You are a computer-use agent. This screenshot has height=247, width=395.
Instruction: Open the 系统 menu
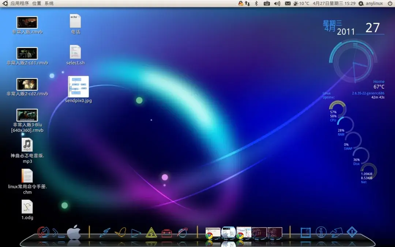[49, 3]
